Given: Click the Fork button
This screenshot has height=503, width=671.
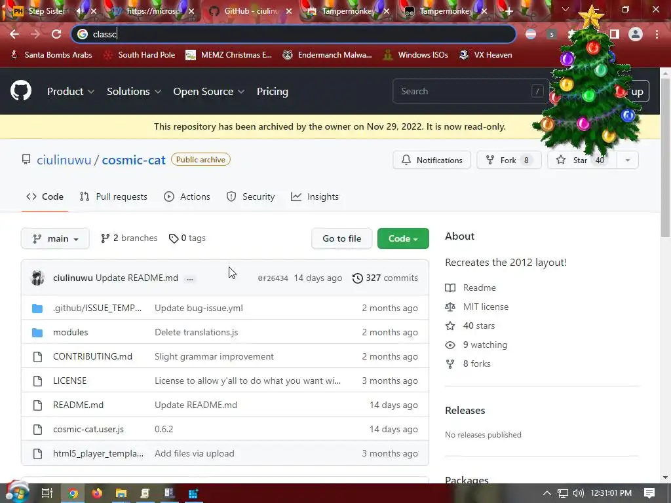Looking at the screenshot, I should pos(508,160).
